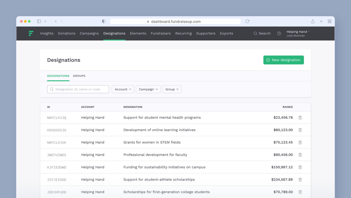Open the Campaign filter dropdown
Image resolution: width=351 pixels, height=198 pixels.
pos(148,89)
